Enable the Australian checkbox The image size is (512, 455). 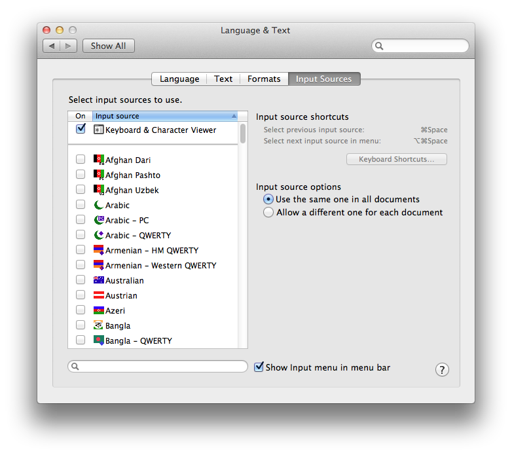click(x=81, y=280)
